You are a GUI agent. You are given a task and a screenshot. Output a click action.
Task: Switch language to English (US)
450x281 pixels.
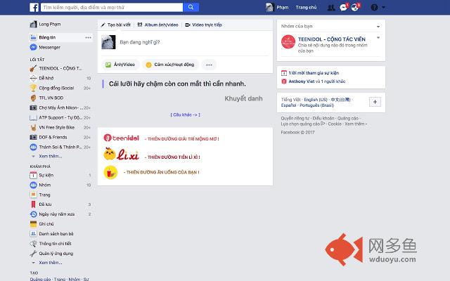(316, 100)
